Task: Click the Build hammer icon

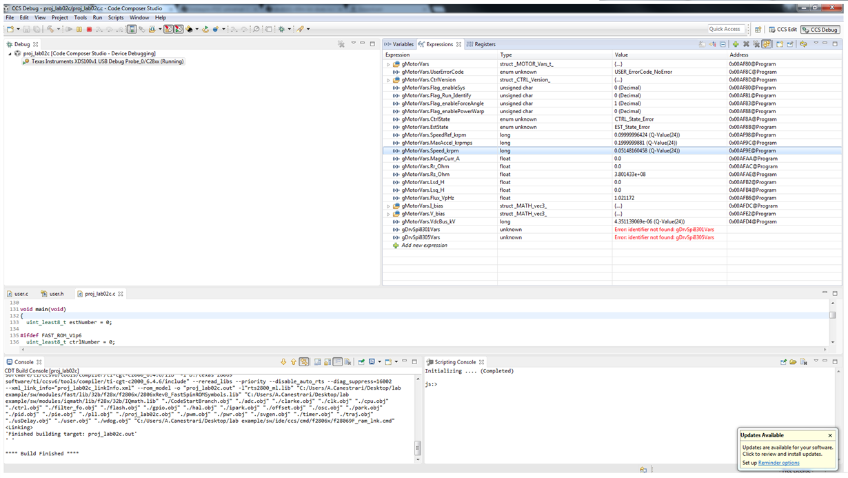Action: tap(50, 29)
